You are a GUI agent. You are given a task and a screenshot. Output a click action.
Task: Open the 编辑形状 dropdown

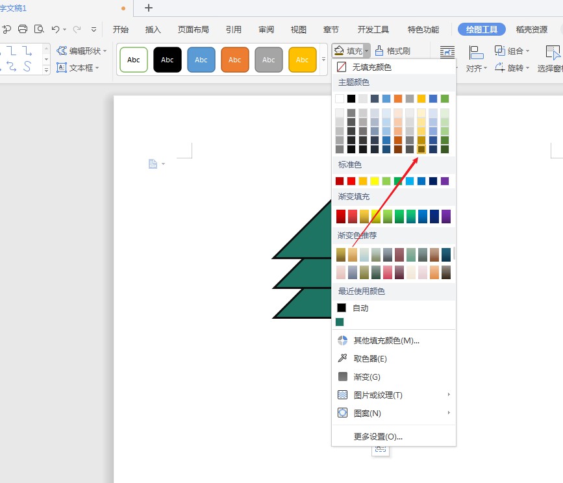(x=82, y=51)
